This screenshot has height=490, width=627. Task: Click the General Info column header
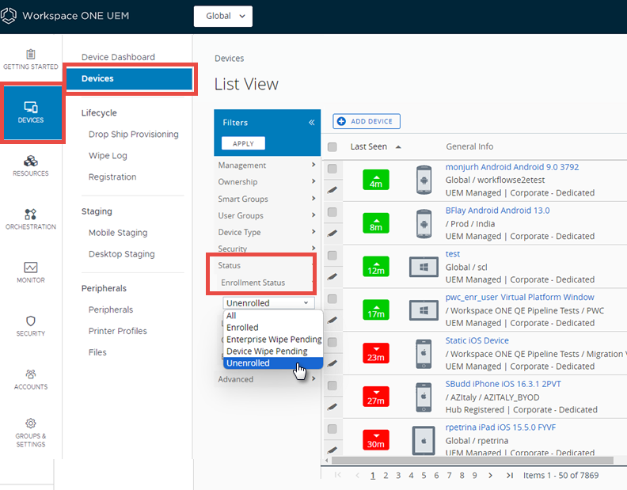pyautogui.click(x=469, y=146)
